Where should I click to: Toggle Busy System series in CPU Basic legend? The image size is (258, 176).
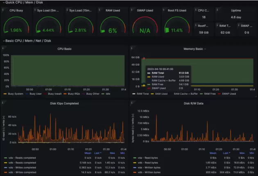pos(16,94)
